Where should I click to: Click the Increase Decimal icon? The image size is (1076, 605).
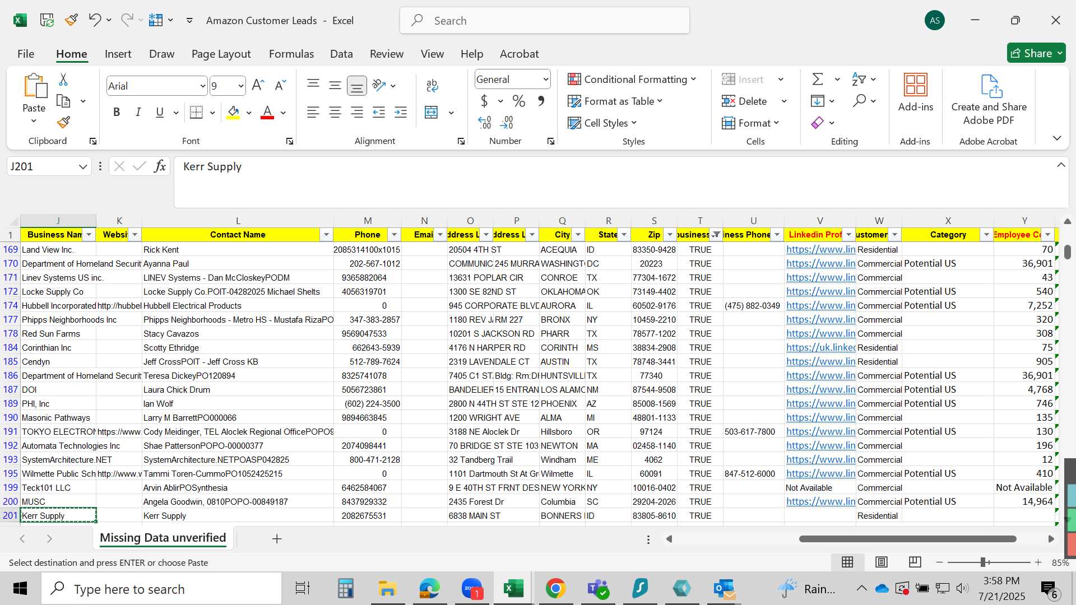485,122
